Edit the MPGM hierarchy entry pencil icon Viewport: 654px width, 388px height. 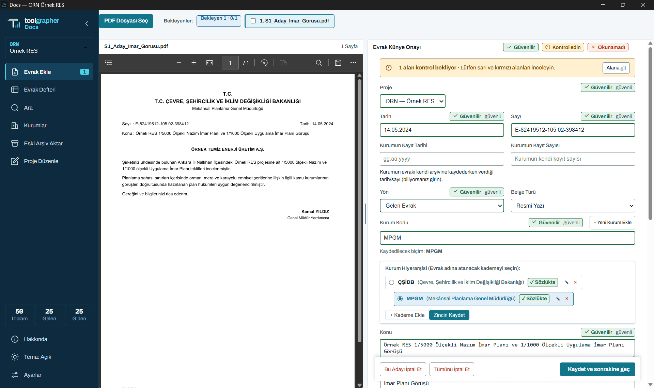[558, 299]
